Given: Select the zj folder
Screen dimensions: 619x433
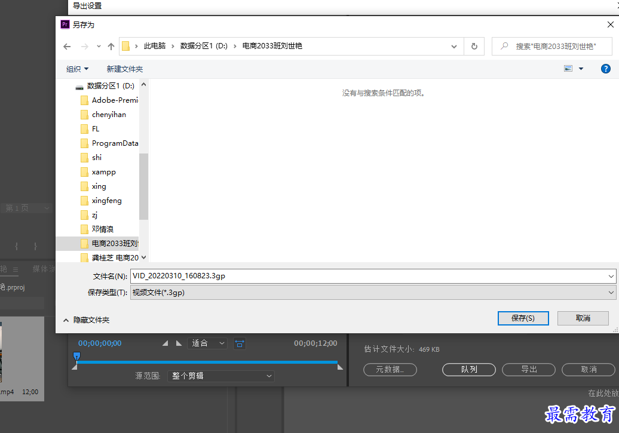Looking at the screenshot, I should tap(89, 215).
